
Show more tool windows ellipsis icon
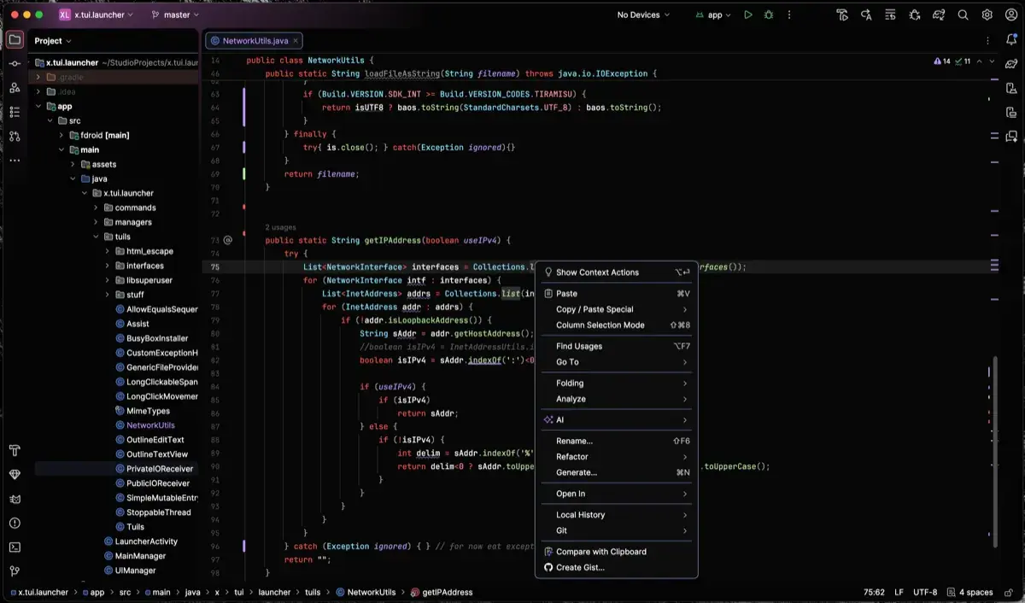(x=15, y=160)
